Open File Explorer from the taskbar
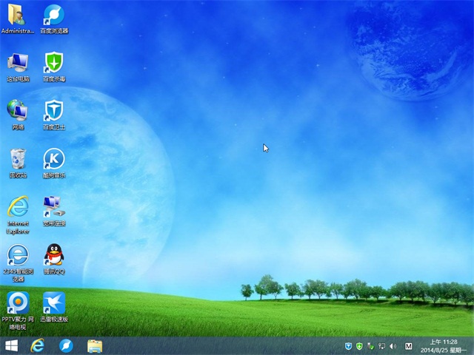 (x=95, y=345)
